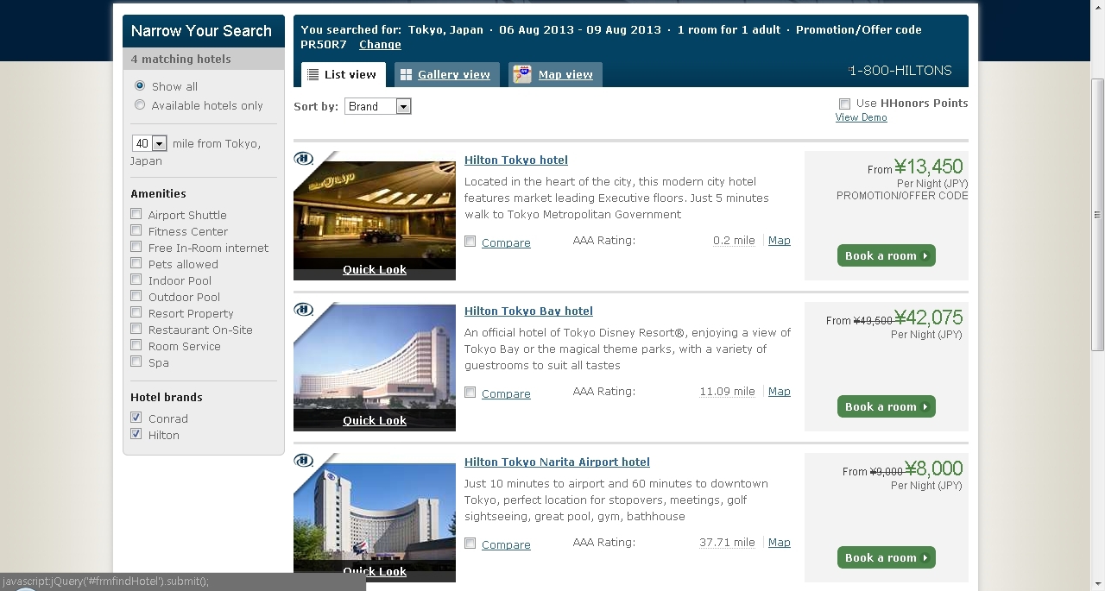This screenshot has width=1105, height=591.
Task: Uncheck the Conrad hotel brand
Action: point(136,418)
